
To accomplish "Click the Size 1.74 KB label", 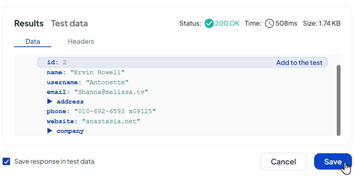I will coord(322,23).
